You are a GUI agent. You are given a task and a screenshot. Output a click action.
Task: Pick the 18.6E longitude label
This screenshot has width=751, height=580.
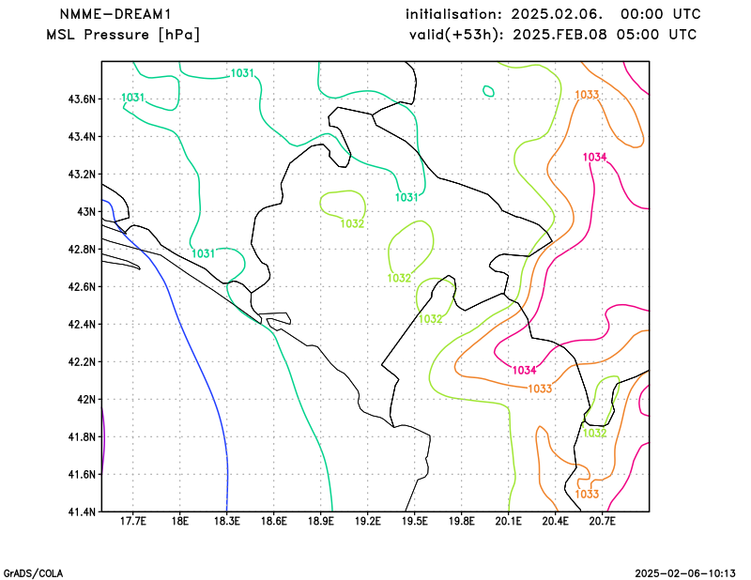point(273,521)
